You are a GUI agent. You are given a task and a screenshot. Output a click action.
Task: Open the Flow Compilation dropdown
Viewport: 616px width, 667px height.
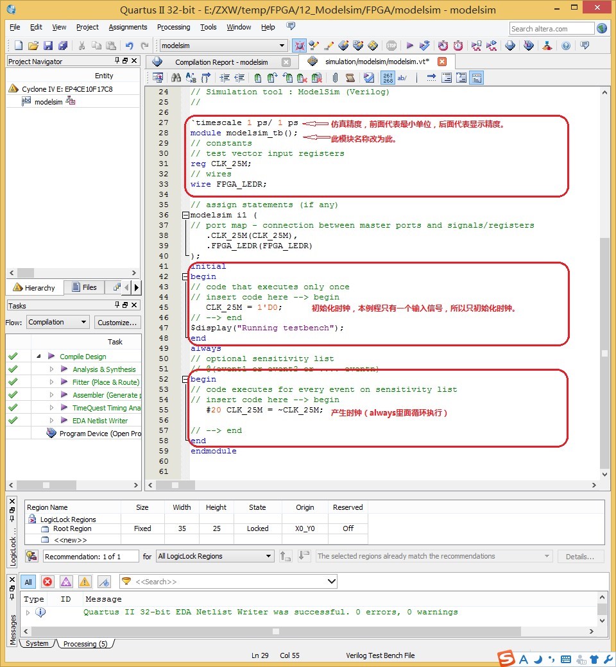click(57, 322)
